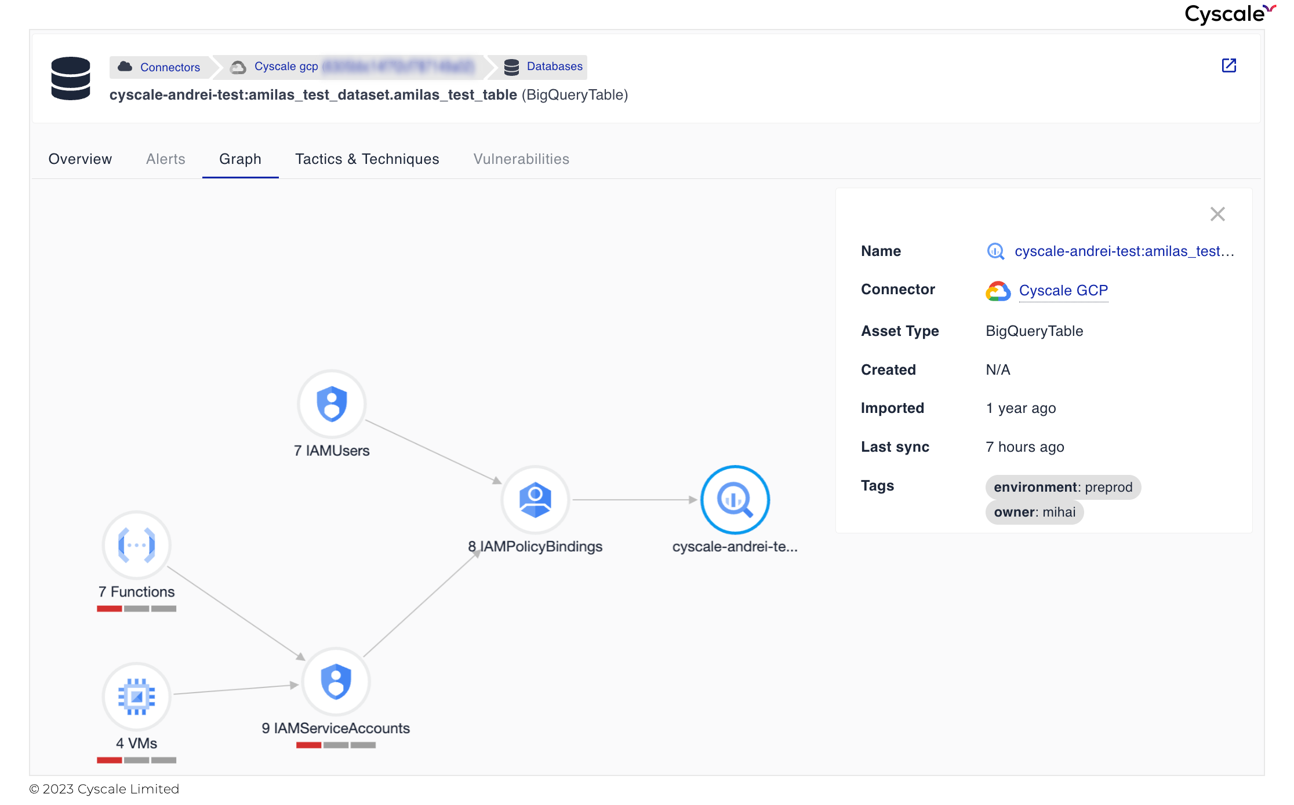Open the asset name link in details

point(1124,251)
